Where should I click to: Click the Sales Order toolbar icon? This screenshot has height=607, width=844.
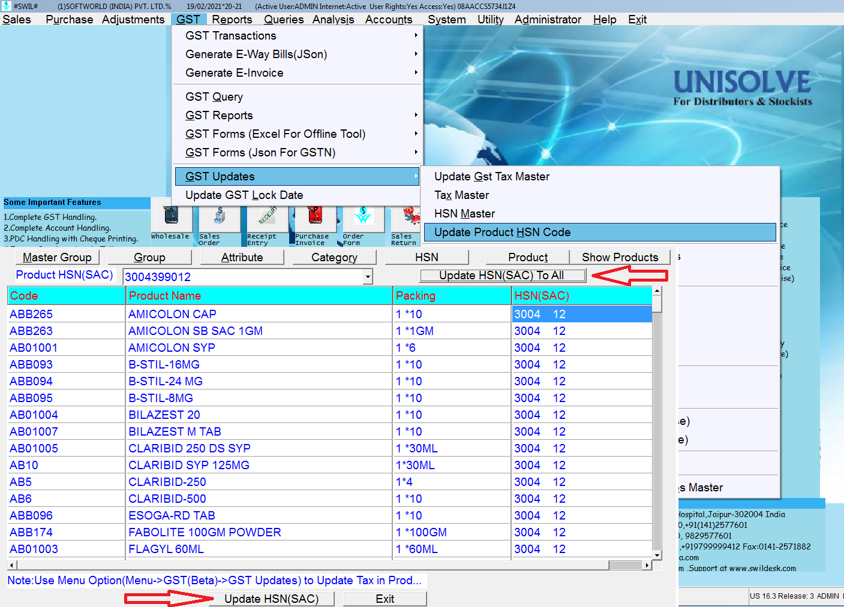click(x=220, y=220)
